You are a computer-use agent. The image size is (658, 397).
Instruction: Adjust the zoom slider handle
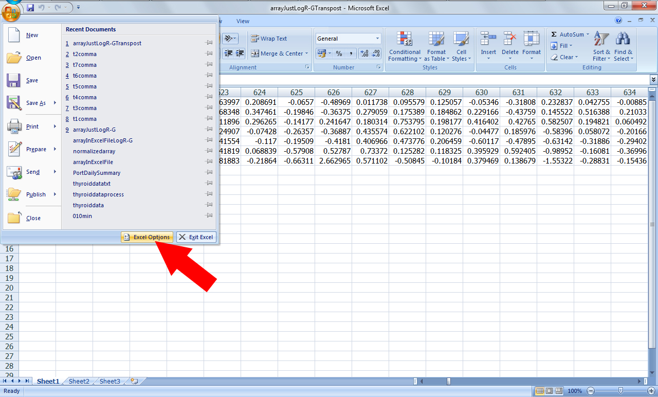tap(621, 391)
